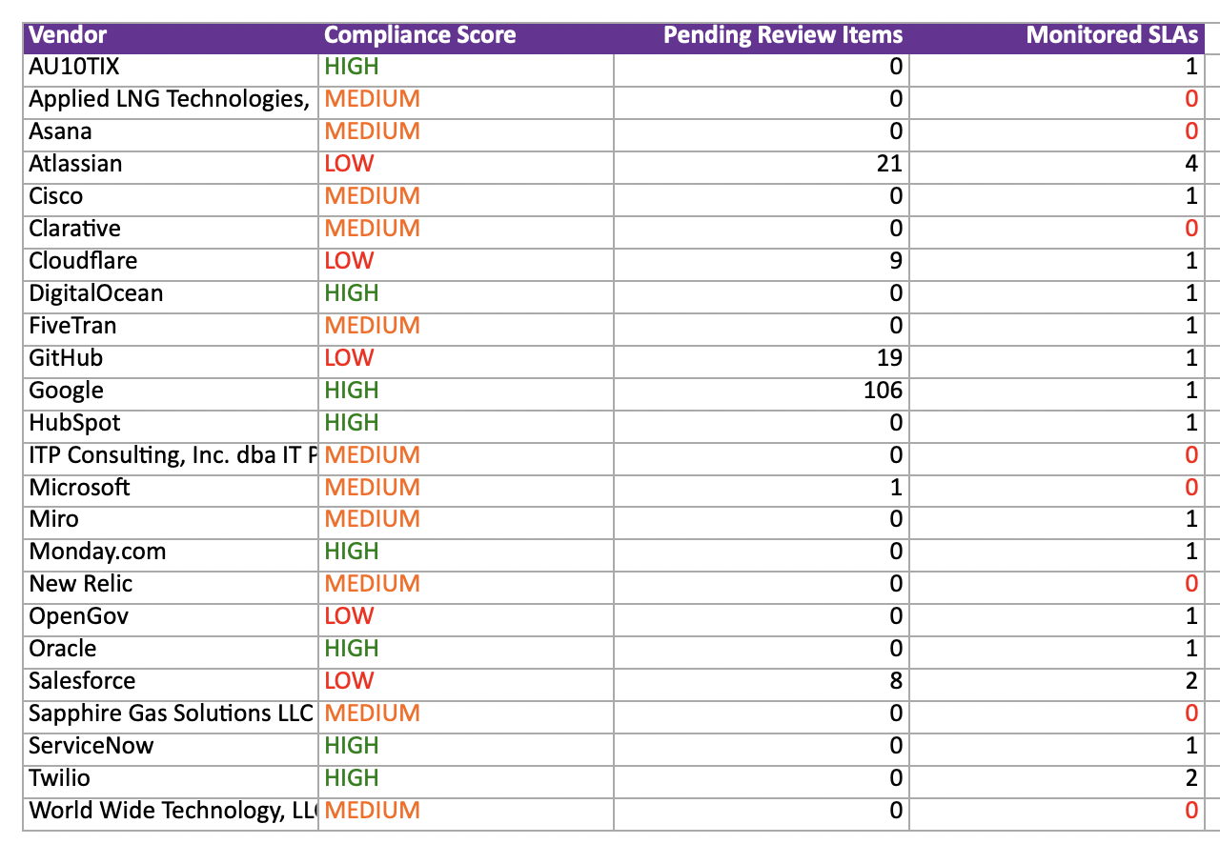Viewport: 1220px width, 844px height.
Task: Select the Vendor column header
Action: pyautogui.click(x=171, y=36)
